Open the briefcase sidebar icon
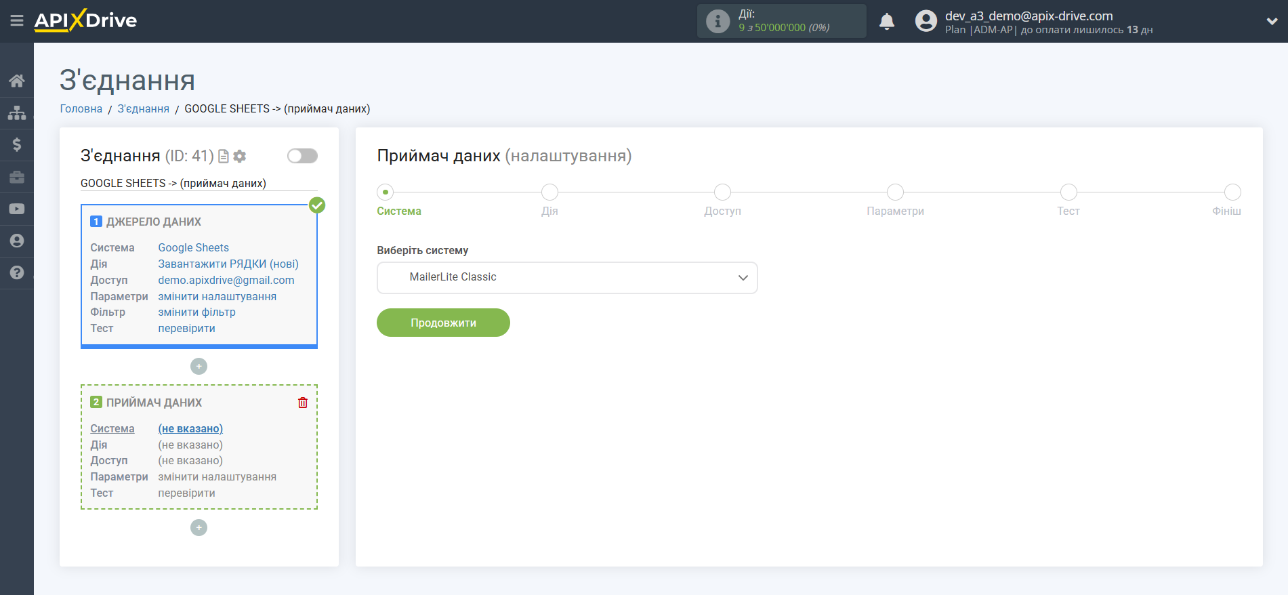Image resolution: width=1288 pixels, height=595 pixels. [17, 177]
